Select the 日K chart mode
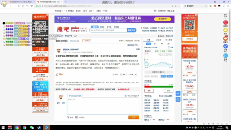The image size is (231, 130). click(155, 44)
